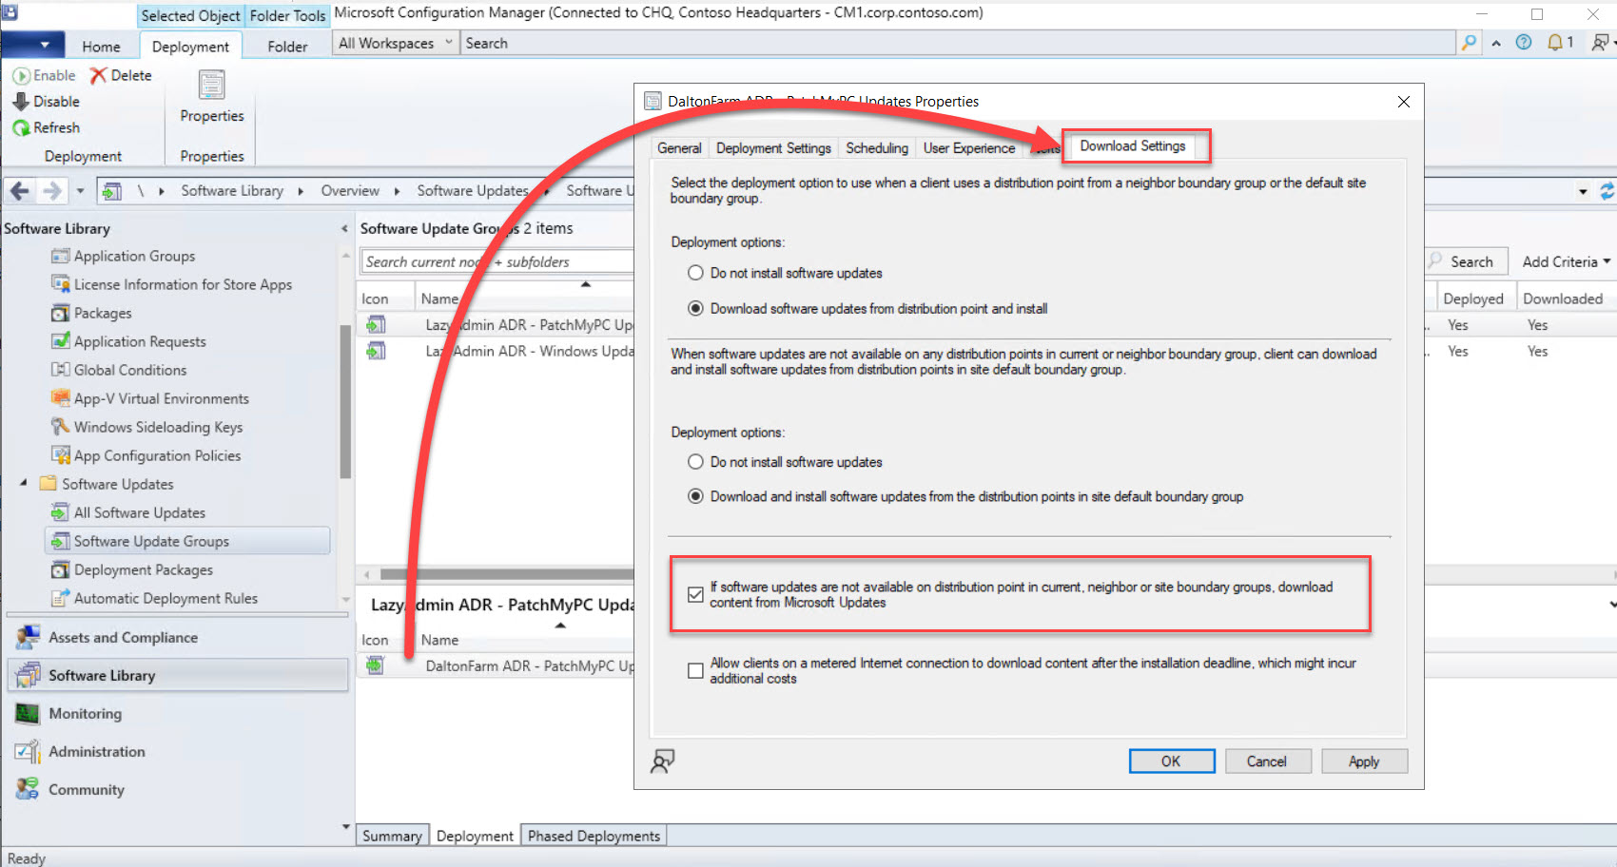1617x867 pixels.
Task: Click the Community workspace icon
Action: [28, 789]
